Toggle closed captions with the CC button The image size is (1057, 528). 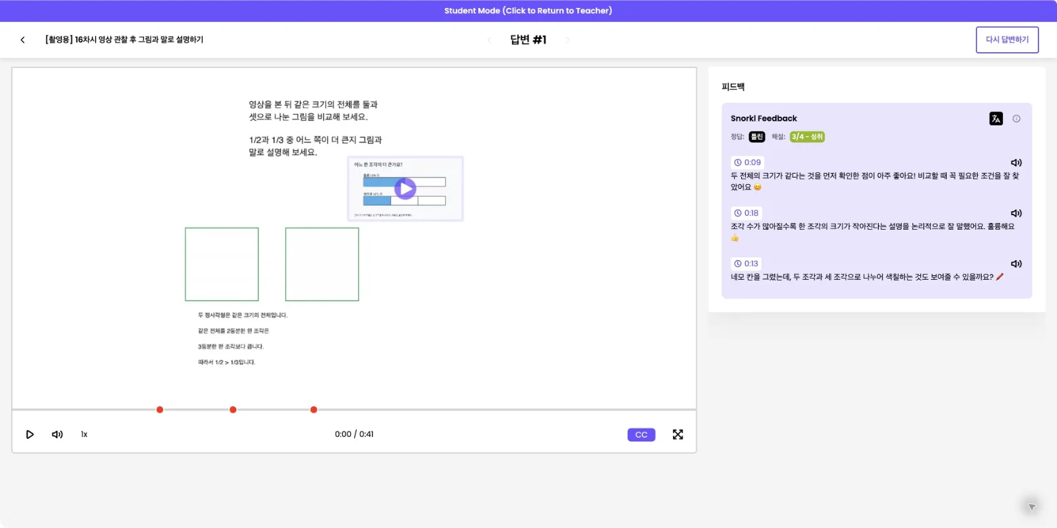(x=641, y=434)
